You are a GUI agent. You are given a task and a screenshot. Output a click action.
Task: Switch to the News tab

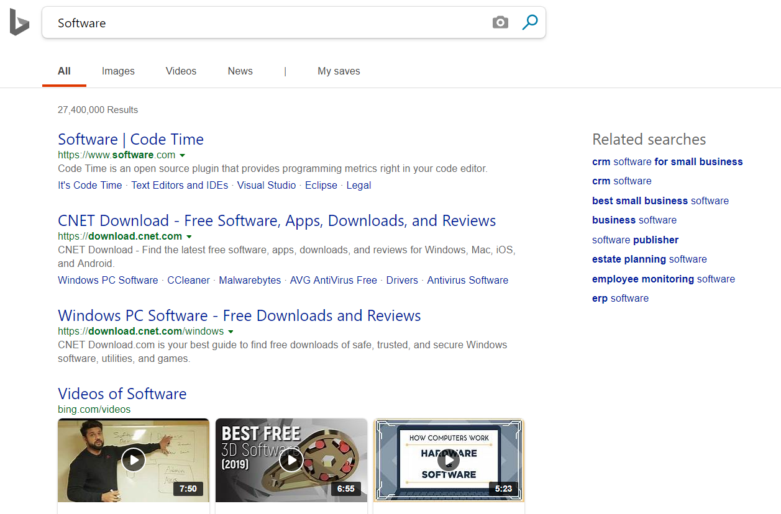tap(240, 71)
